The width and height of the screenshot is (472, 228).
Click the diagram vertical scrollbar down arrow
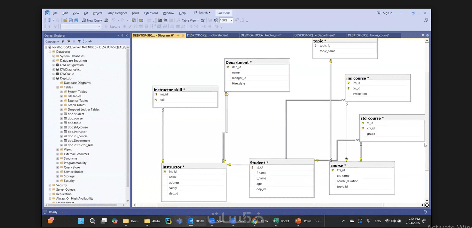tap(427, 201)
